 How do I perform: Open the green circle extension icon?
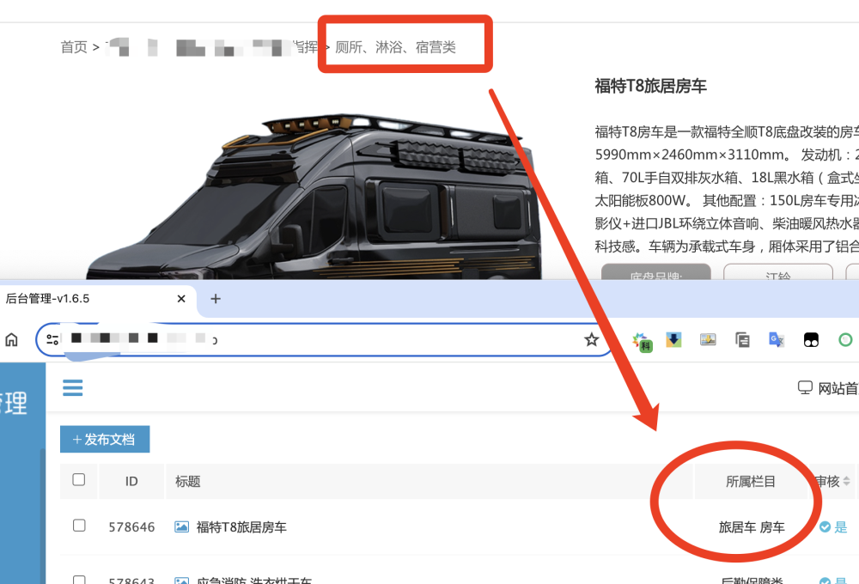pyautogui.click(x=845, y=340)
